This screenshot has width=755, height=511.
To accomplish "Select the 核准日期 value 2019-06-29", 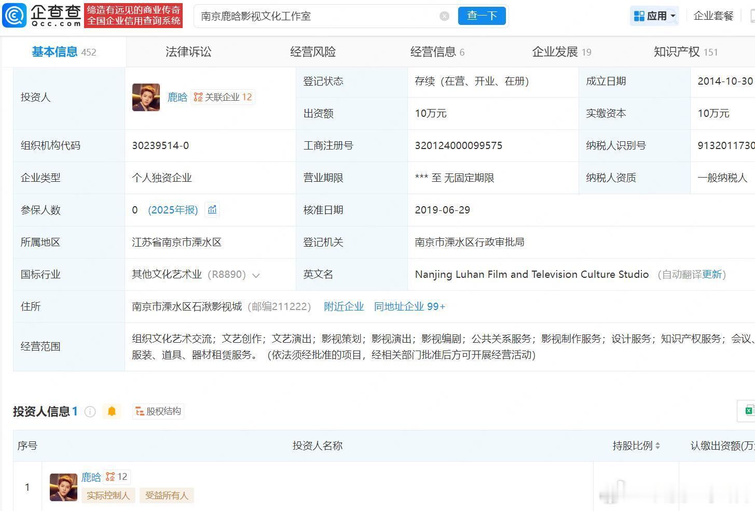I will 443,210.
